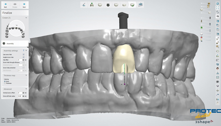Click the insertion direction step with green arrow

92,5
